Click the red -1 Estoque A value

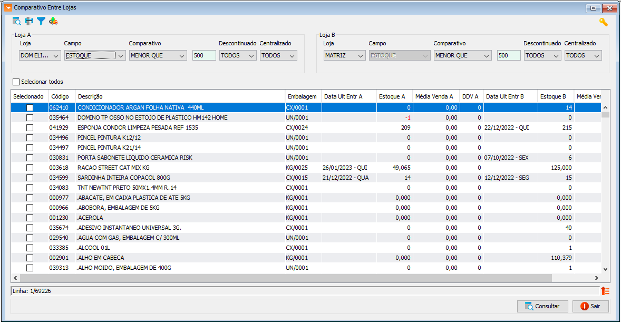(407, 118)
